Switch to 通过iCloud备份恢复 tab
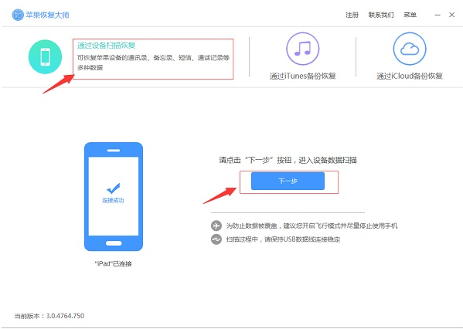 pyautogui.click(x=410, y=76)
